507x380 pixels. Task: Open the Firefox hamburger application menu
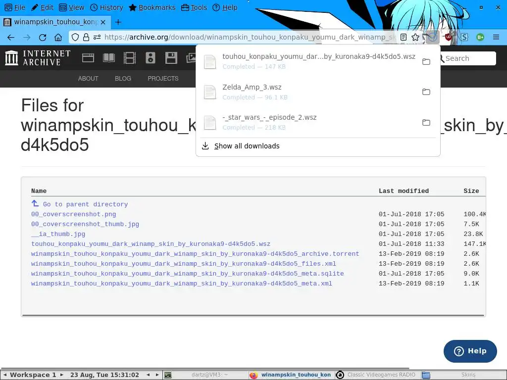pyautogui.click(x=496, y=37)
